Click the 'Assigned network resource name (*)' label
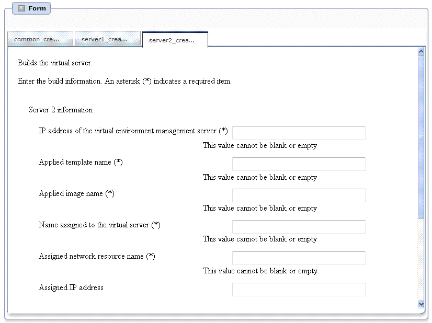 point(97,257)
